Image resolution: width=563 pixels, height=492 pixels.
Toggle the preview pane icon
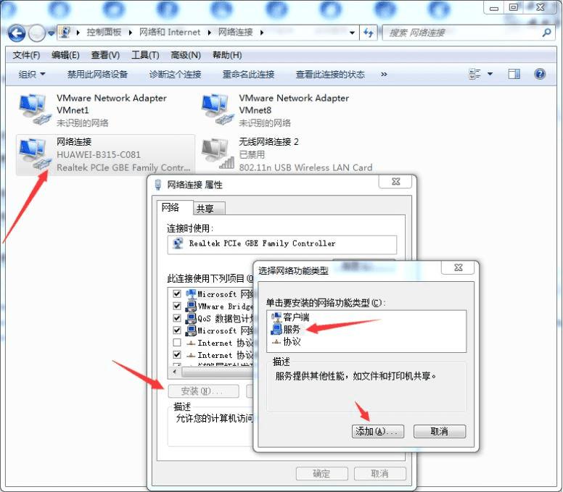point(514,74)
